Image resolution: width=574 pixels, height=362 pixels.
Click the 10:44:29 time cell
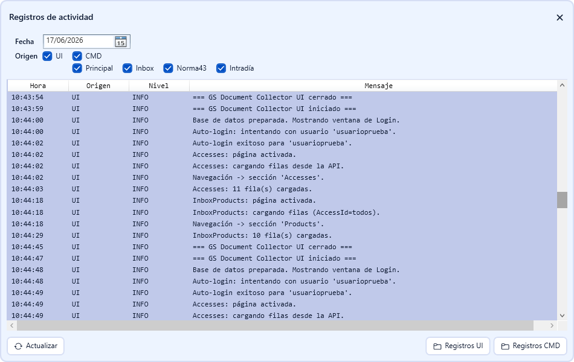pyautogui.click(x=27, y=235)
